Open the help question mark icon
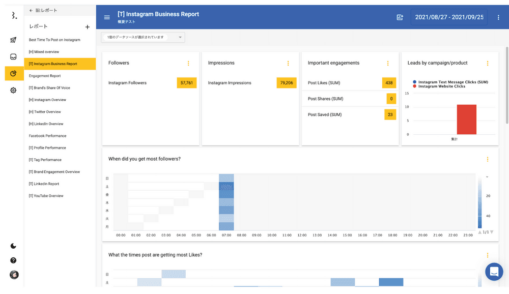This screenshot has width=509, height=294. coord(14,260)
